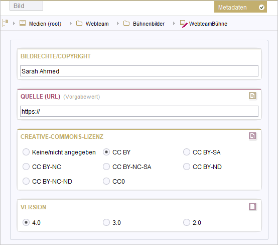Image resolution: width=278 pixels, height=245 pixels.
Task: Click the document icon in Creative-Commons-Lizenz section
Action: 252,136
